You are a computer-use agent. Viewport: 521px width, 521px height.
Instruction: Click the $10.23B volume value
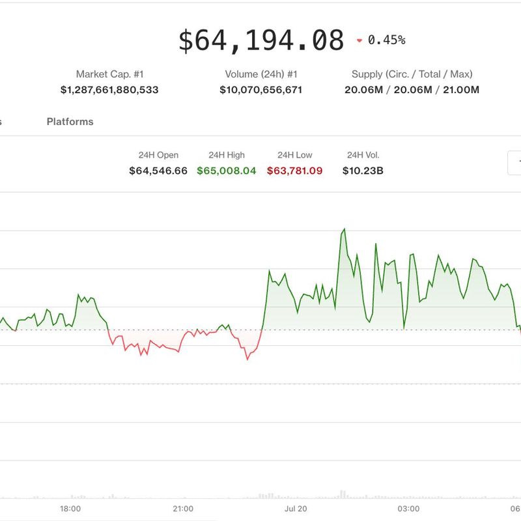(x=363, y=171)
